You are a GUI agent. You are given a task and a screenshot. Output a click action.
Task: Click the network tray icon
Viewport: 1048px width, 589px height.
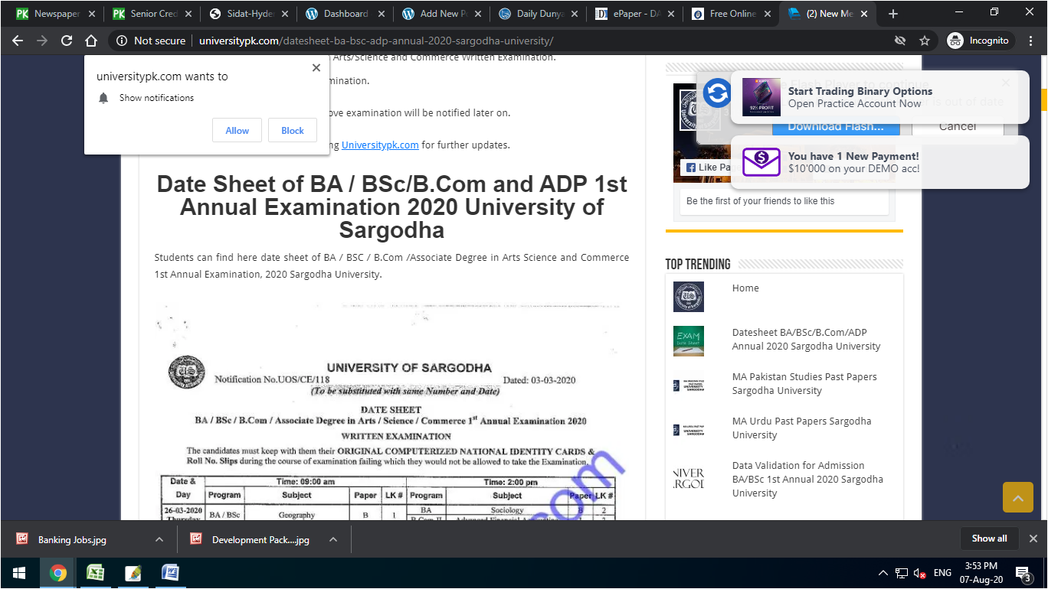901,573
